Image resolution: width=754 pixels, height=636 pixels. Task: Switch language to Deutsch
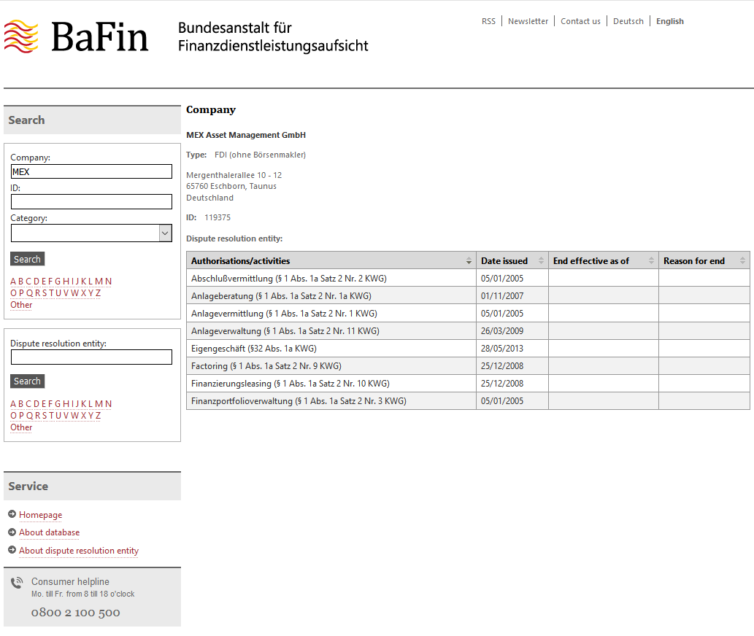click(x=628, y=21)
